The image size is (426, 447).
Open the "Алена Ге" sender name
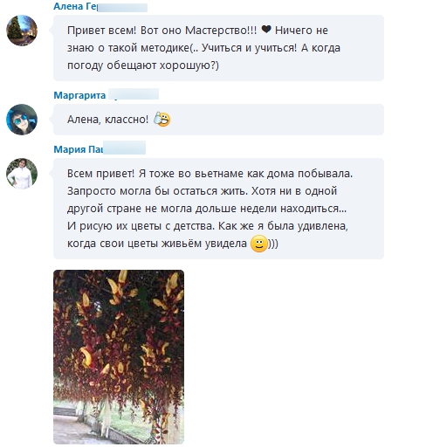pos(75,6)
